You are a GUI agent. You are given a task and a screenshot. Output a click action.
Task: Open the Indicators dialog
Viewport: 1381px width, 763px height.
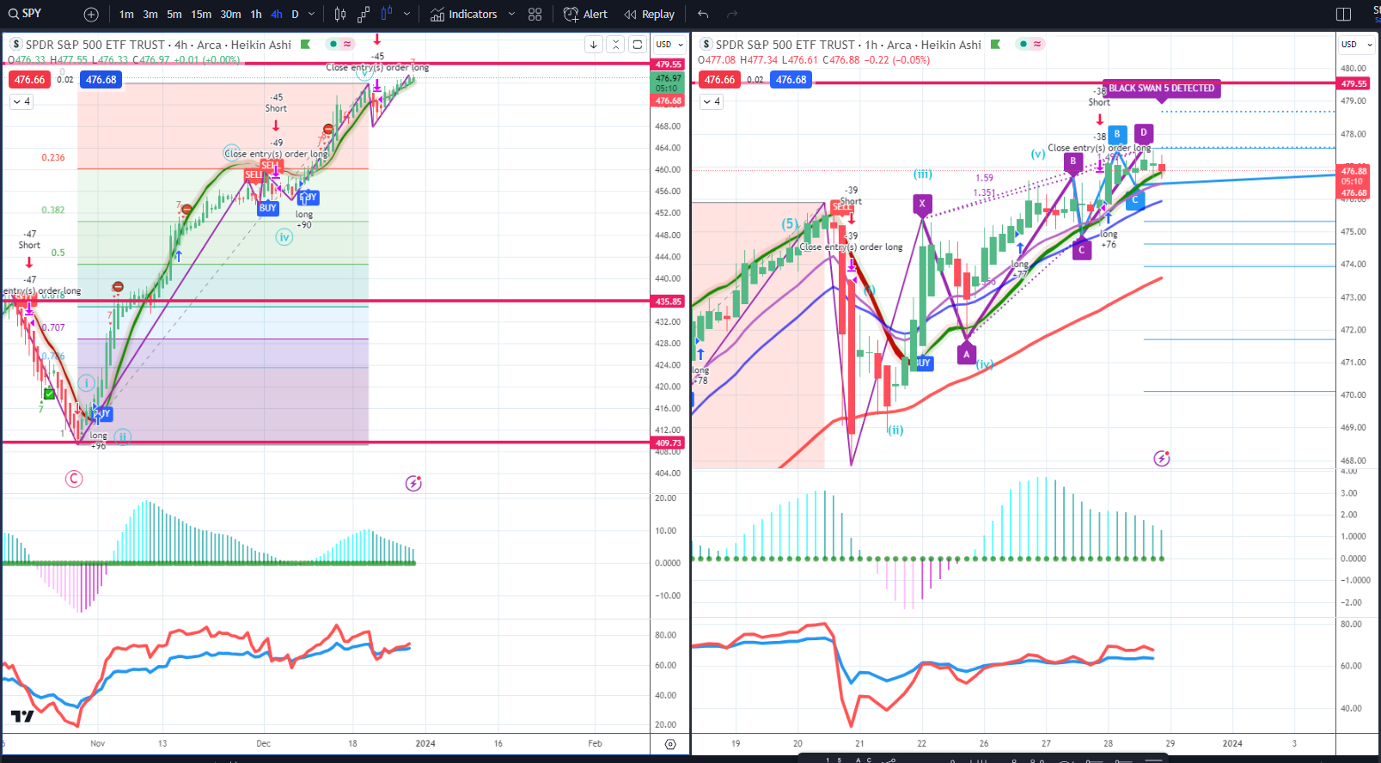click(464, 15)
